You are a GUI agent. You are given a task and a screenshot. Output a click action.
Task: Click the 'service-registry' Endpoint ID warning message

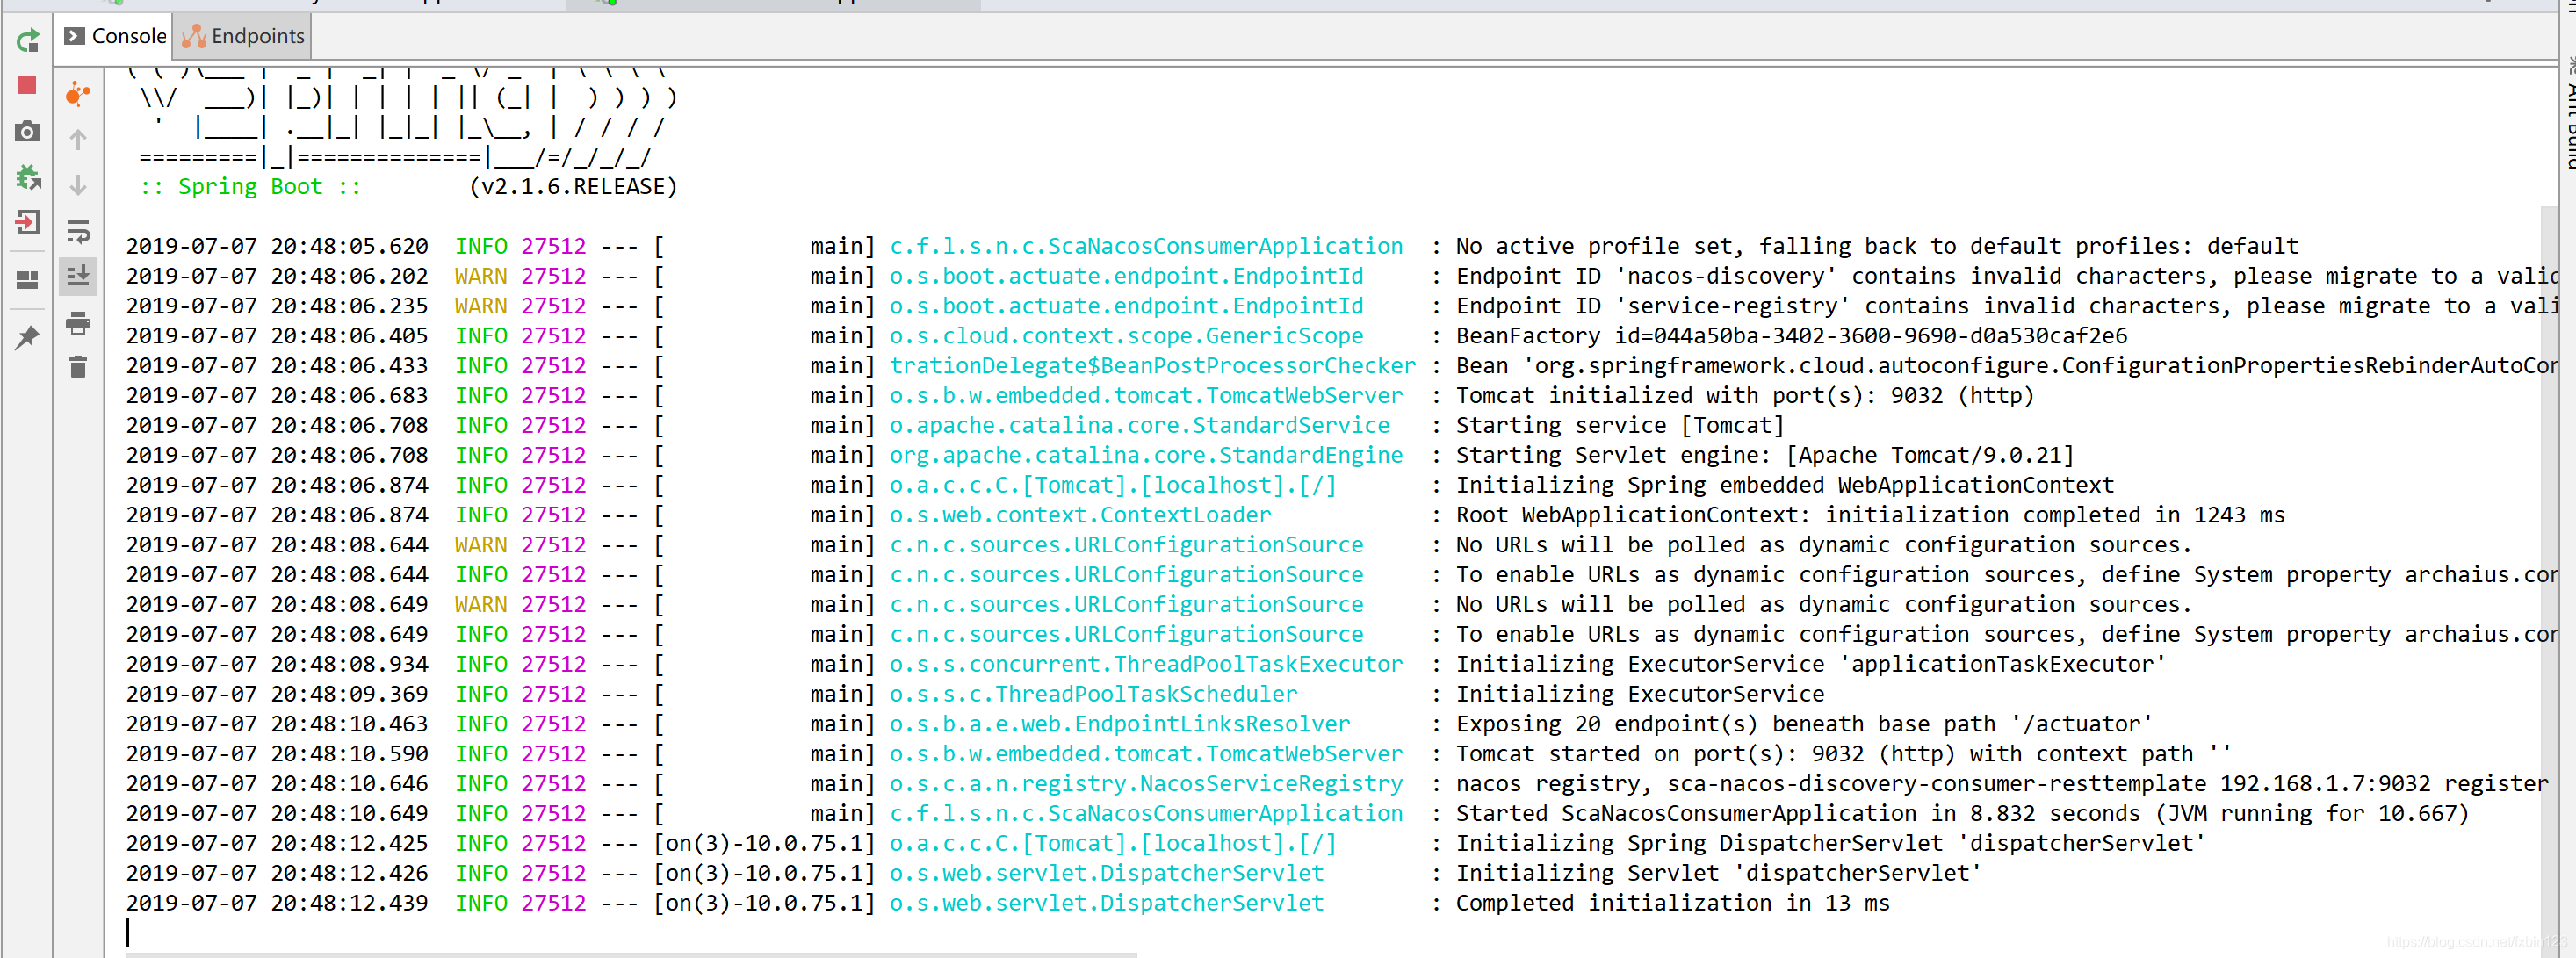pos(2006,306)
